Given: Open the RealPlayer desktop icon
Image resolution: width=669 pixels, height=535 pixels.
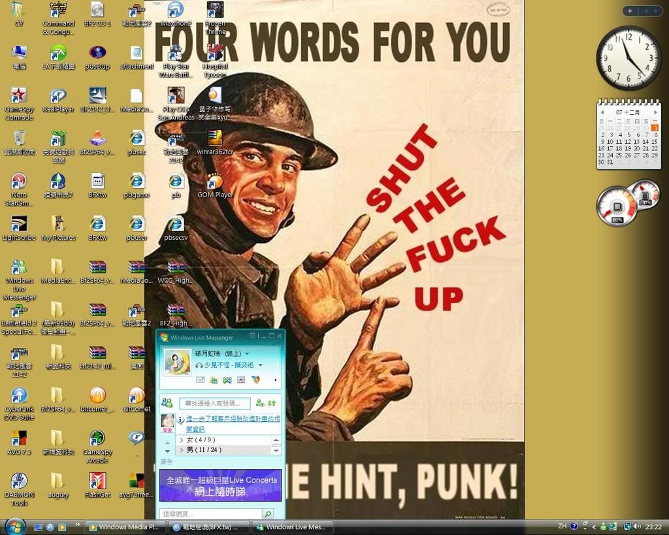Looking at the screenshot, I should tap(58, 97).
